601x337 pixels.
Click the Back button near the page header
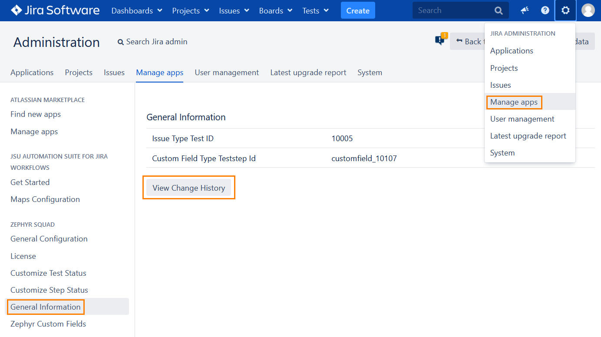click(x=467, y=41)
